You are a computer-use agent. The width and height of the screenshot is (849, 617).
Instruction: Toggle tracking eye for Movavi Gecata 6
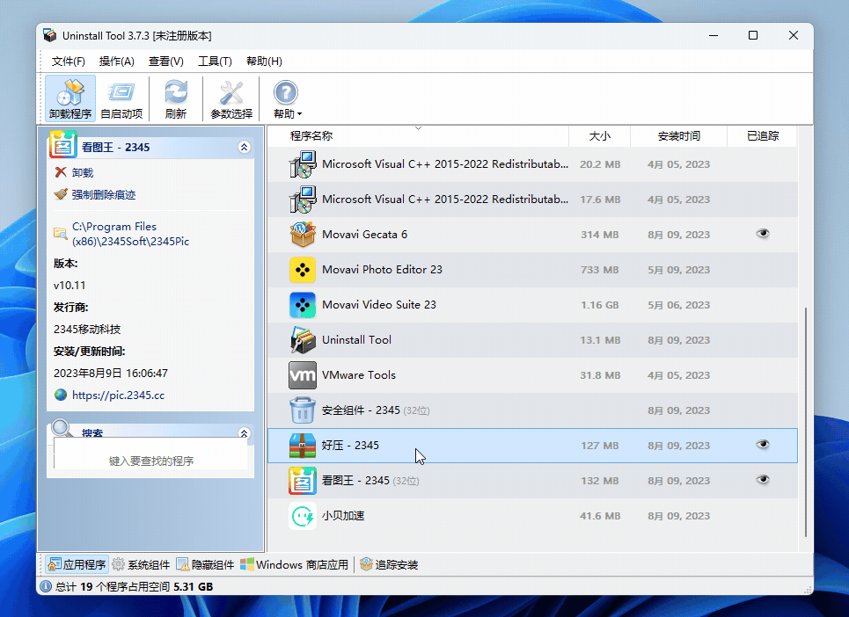pos(762,234)
